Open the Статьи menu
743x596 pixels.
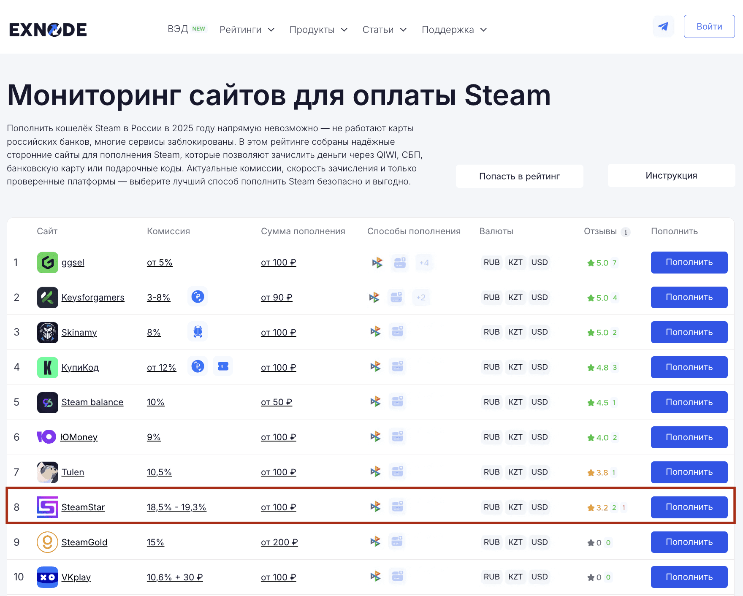pyautogui.click(x=384, y=30)
